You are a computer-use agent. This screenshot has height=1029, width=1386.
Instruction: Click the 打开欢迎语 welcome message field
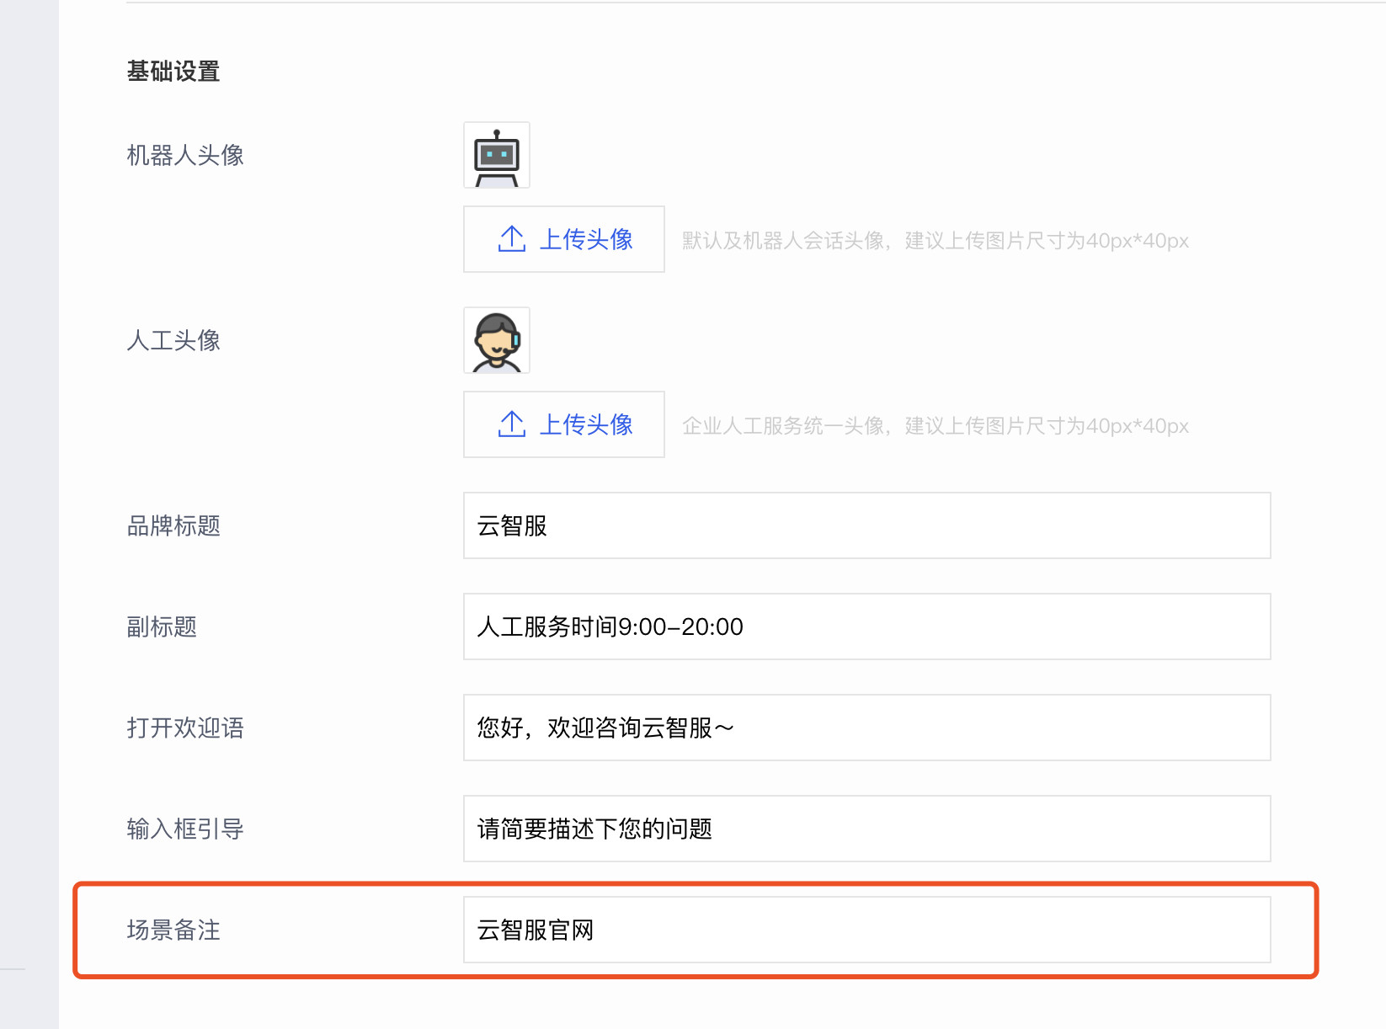tap(867, 728)
